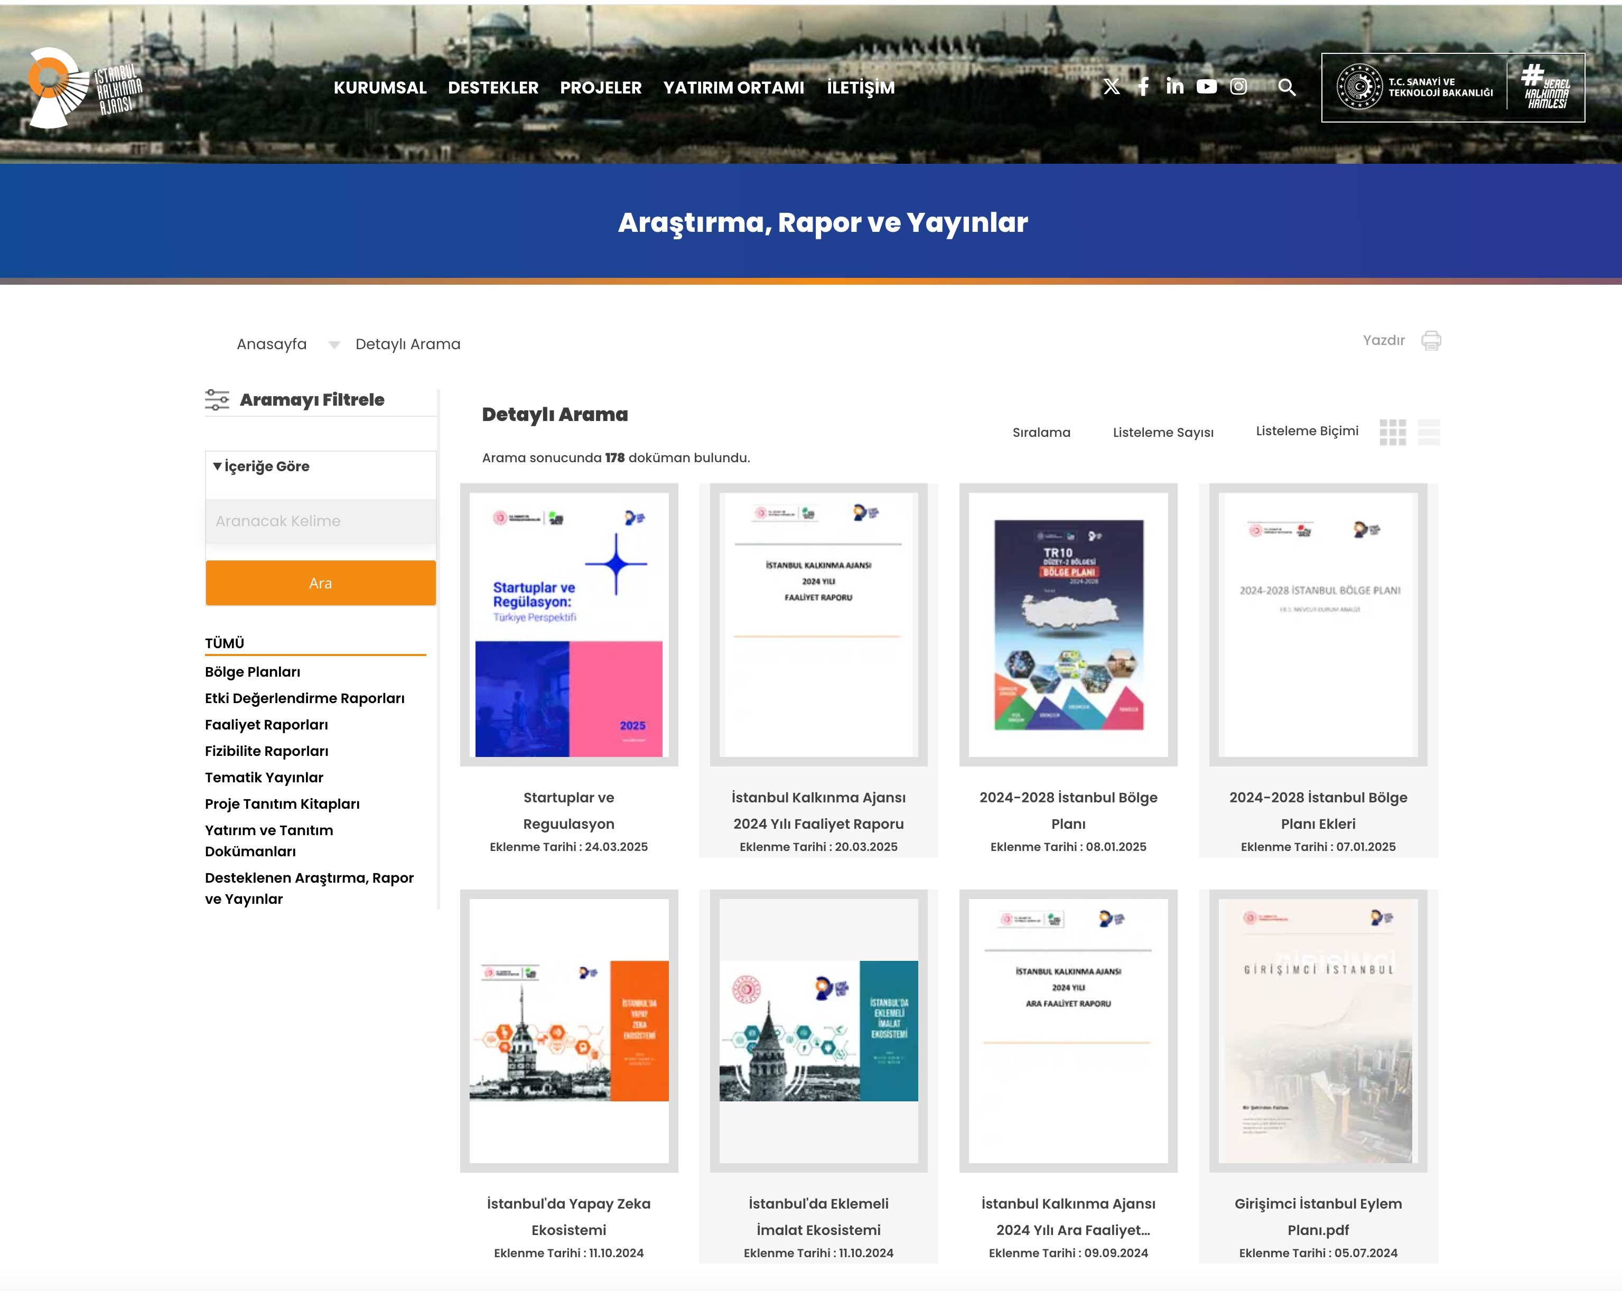Open the Instagram social icon
Image resolution: width=1622 pixels, height=1291 pixels.
(x=1238, y=87)
